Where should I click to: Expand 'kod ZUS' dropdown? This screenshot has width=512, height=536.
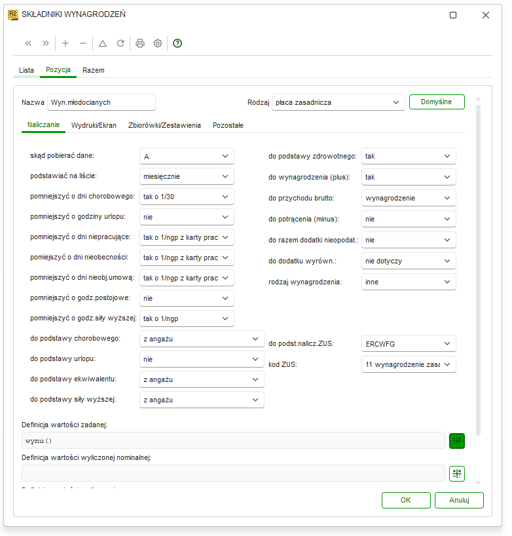pos(409,364)
